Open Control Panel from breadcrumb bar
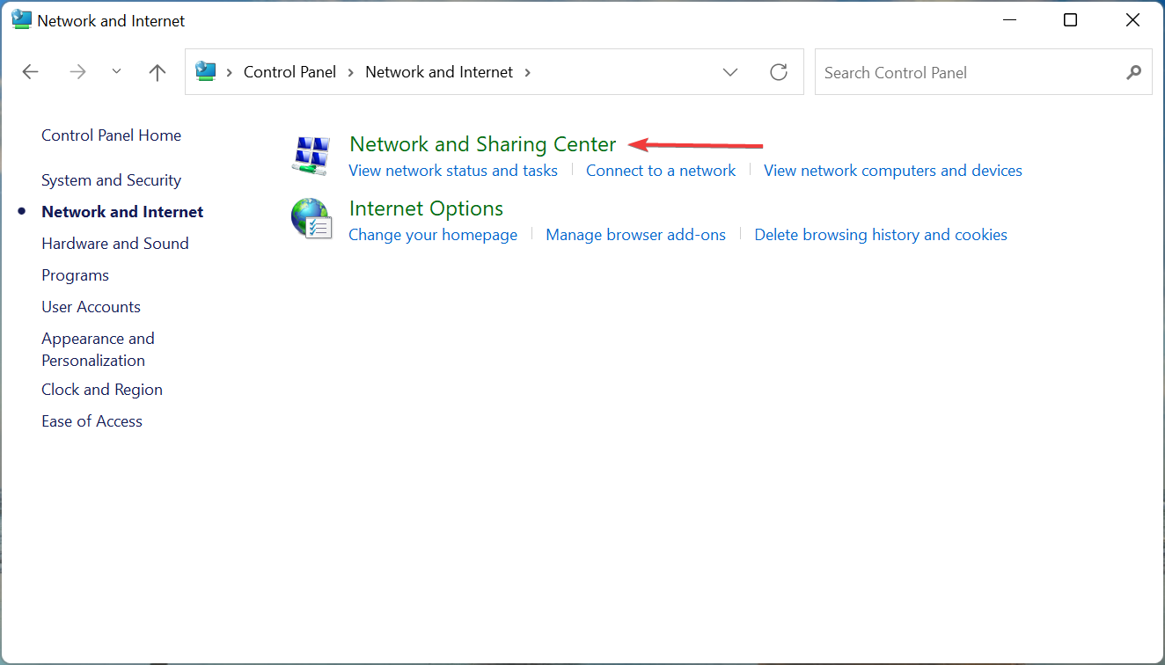The image size is (1165, 665). [x=289, y=71]
